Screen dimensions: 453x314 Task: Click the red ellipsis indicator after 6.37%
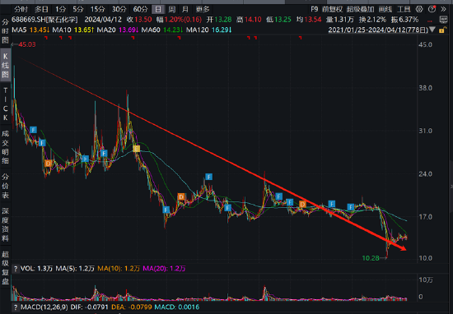[x=430, y=21]
